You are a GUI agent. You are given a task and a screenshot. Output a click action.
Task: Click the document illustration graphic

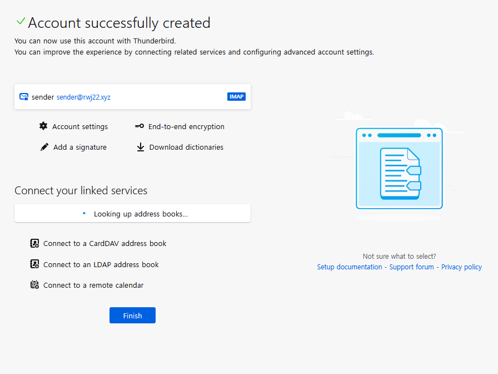pos(399,169)
